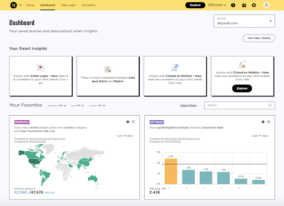The width and height of the screenshot is (284, 206).
Task: Expand the Data Point All filter
Action: [57, 105]
